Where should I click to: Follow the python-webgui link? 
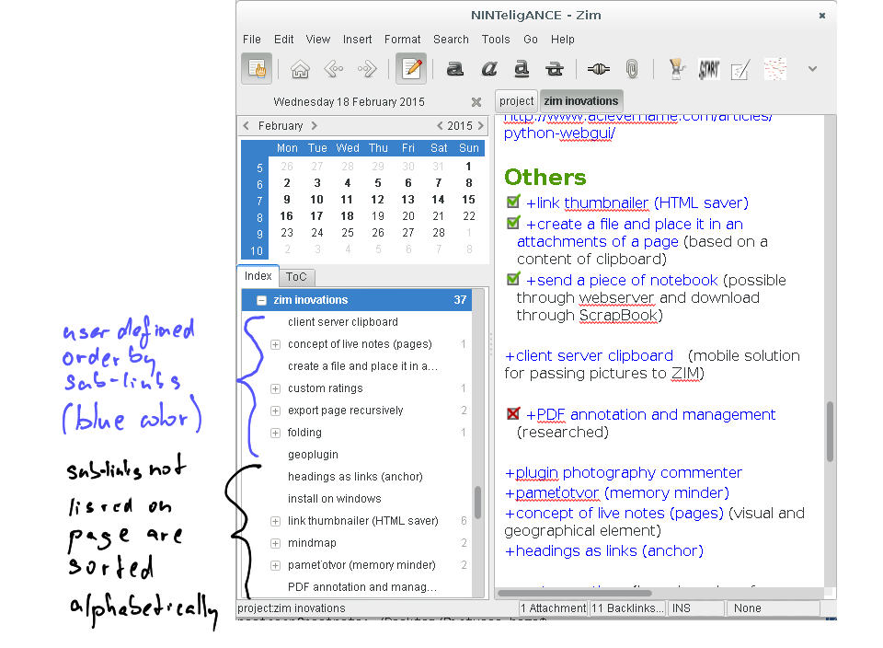559,133
